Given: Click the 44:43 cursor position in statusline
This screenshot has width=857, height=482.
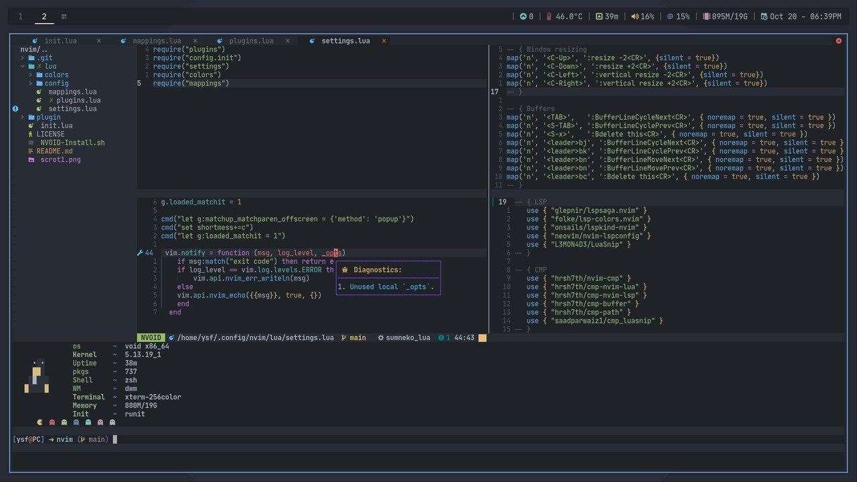Looking at the screenshot, I should (x=464, y=338).
